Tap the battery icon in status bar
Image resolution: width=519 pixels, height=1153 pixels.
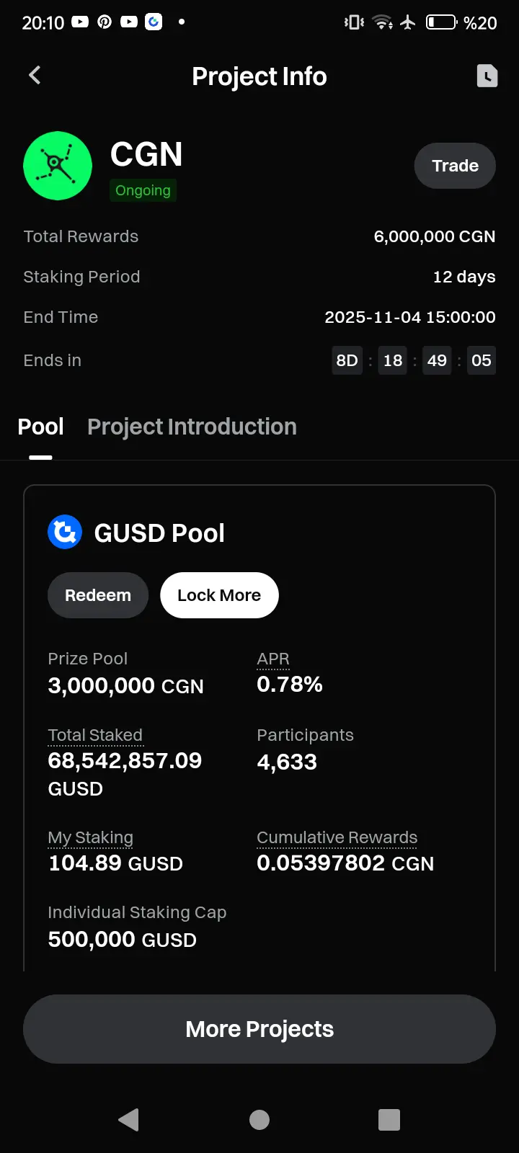tap(441, 22)
